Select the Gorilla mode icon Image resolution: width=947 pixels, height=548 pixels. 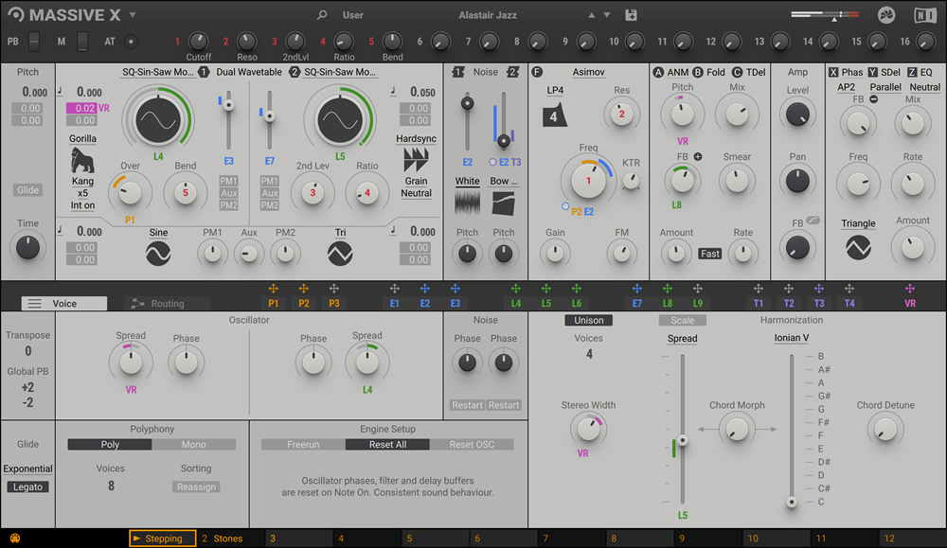82,161
